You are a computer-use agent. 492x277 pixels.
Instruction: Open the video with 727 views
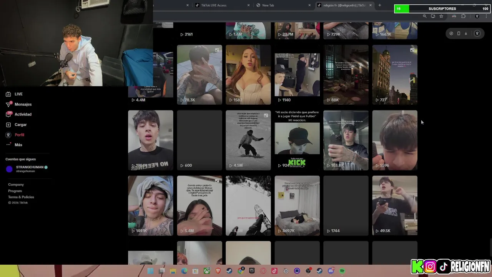(395, 75)
